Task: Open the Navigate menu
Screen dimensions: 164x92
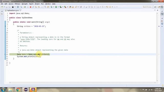Action: [25, 4]
